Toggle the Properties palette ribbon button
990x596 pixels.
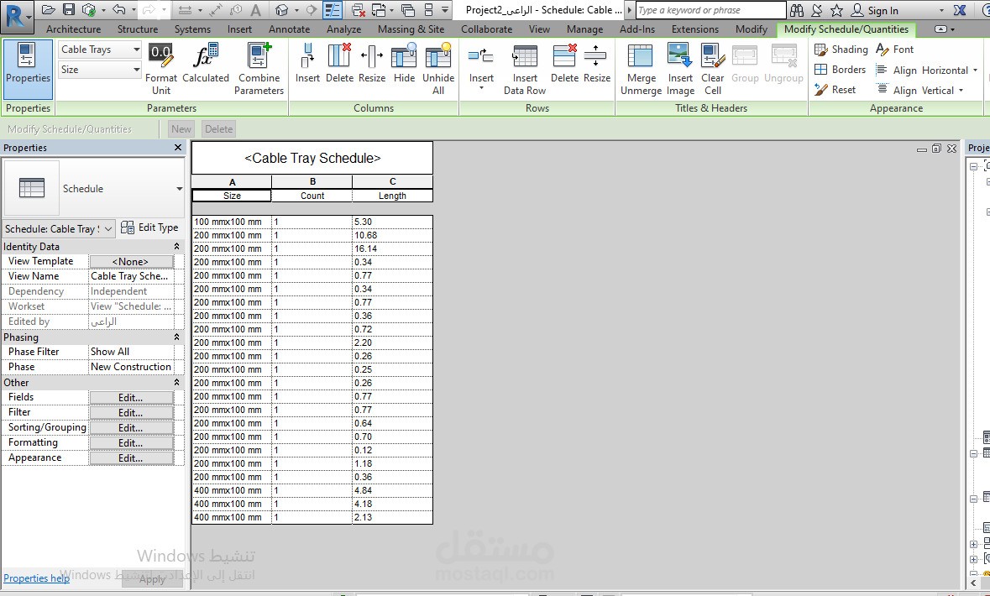pyautogui.click(x=28, y=69)
